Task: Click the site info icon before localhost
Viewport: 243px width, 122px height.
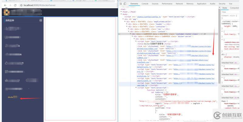Action: (x=21, y=5)
